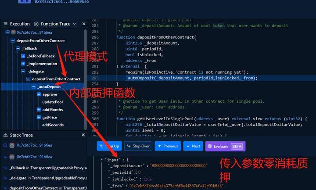The image size is (316, 190).
Task: Expand the _beforeFallback node
Action: [x=23, y=56]
